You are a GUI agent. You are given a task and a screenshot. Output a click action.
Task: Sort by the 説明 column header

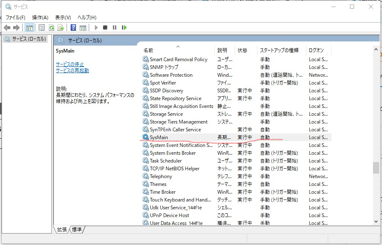tap(225, 50)
